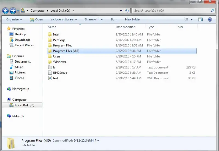The image size is (219, 151).
Task: Select Libraries in the navigation pane
Action: [x=18, y=56]
